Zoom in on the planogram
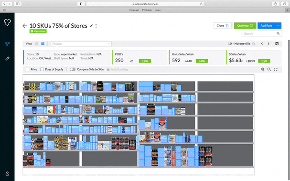The width and height of the screenshot is (290, 181). click(262, 69)
